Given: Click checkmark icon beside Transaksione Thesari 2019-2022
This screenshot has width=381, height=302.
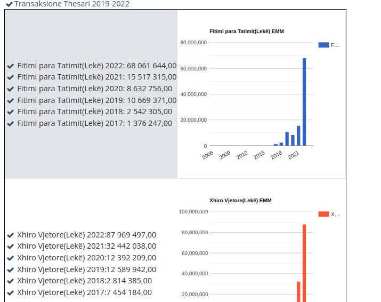Looking at the screenshot, I should point(9,4).
